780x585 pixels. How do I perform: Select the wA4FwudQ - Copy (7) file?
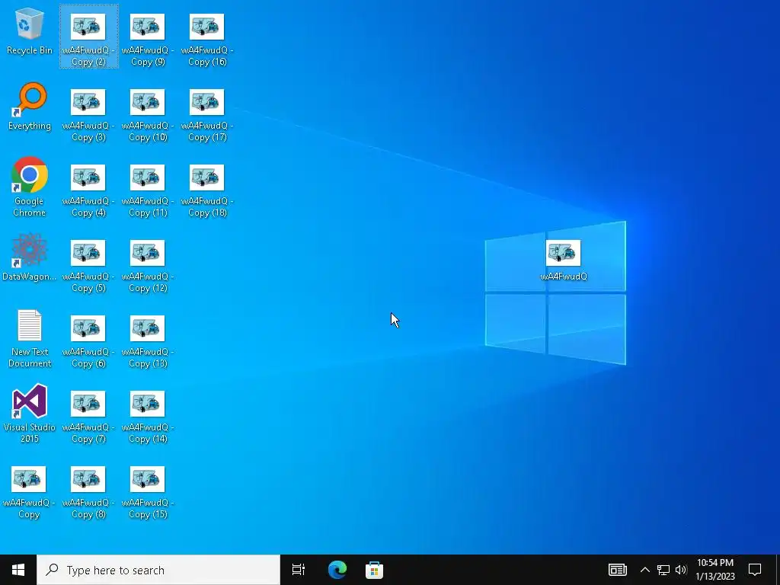pos(88,417)
